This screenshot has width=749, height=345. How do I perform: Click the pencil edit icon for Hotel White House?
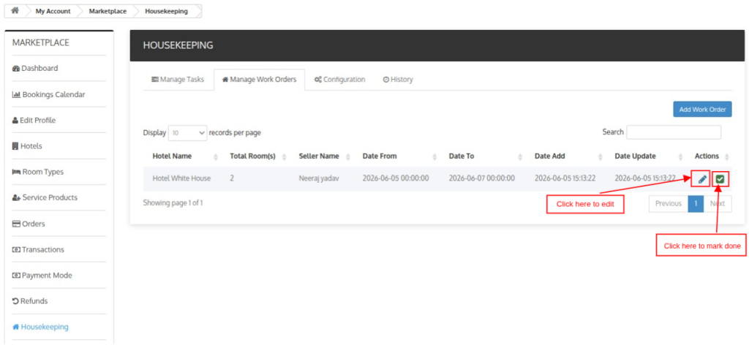701,179
